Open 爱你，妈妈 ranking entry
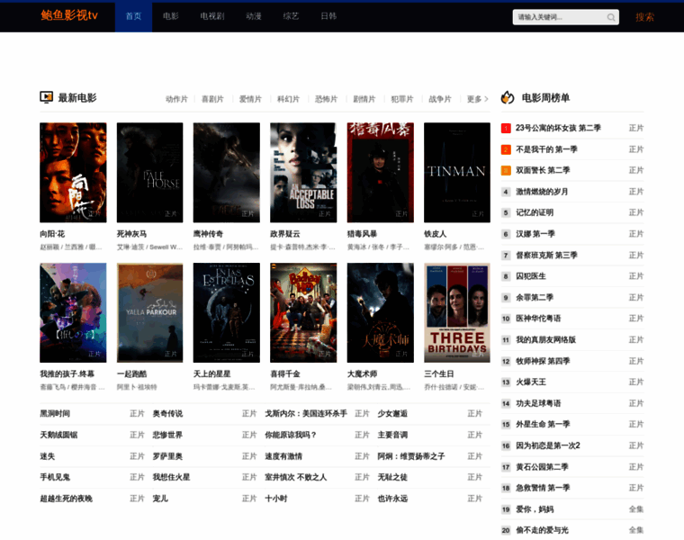 (x=535, y=509)
